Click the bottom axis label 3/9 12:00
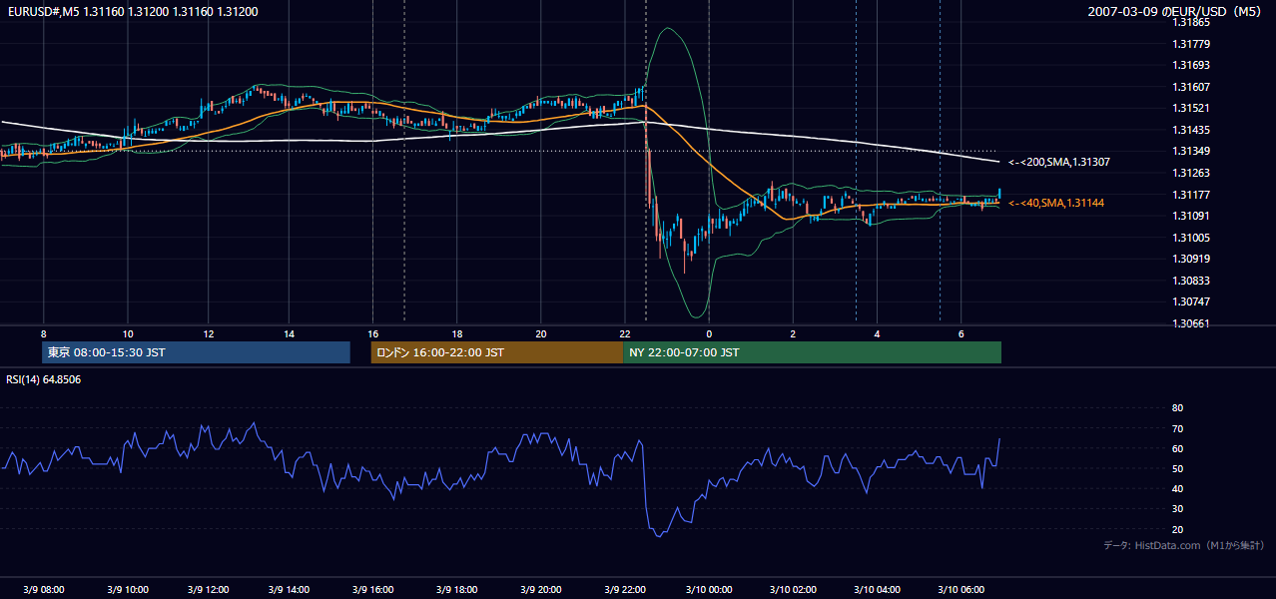The height and width of the screenshot is (599, 1276). tap(208, 589)
